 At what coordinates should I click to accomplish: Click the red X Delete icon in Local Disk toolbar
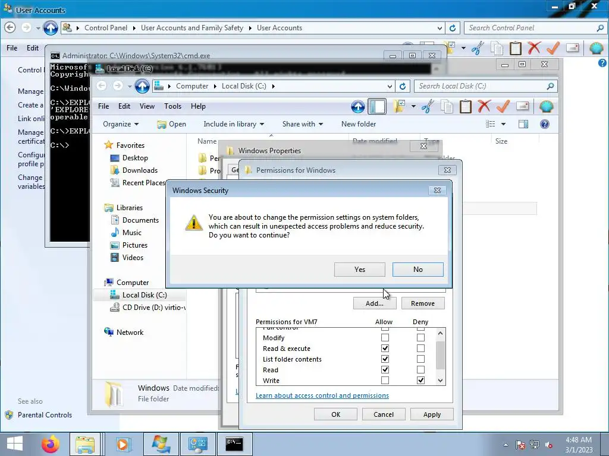pos(484,106)
